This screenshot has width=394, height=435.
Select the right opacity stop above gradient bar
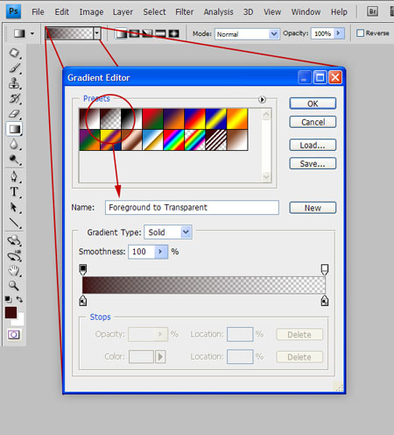pos(325,269)
